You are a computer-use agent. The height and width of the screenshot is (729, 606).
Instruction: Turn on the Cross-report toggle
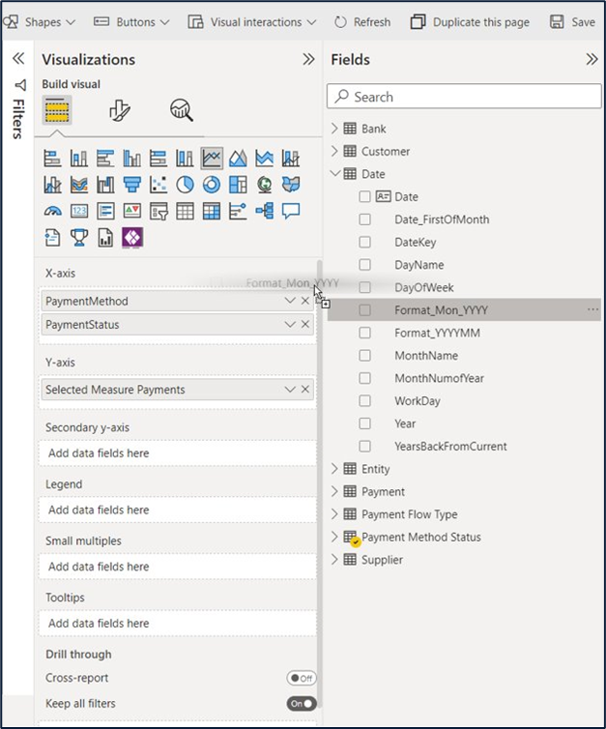pyautogui.click(x=302, y=679)
